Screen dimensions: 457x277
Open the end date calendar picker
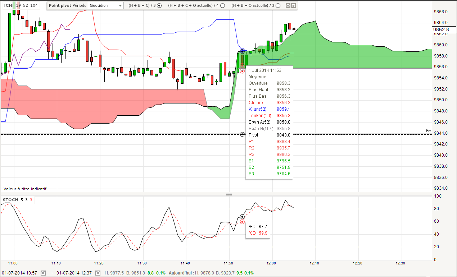point(98,273)
